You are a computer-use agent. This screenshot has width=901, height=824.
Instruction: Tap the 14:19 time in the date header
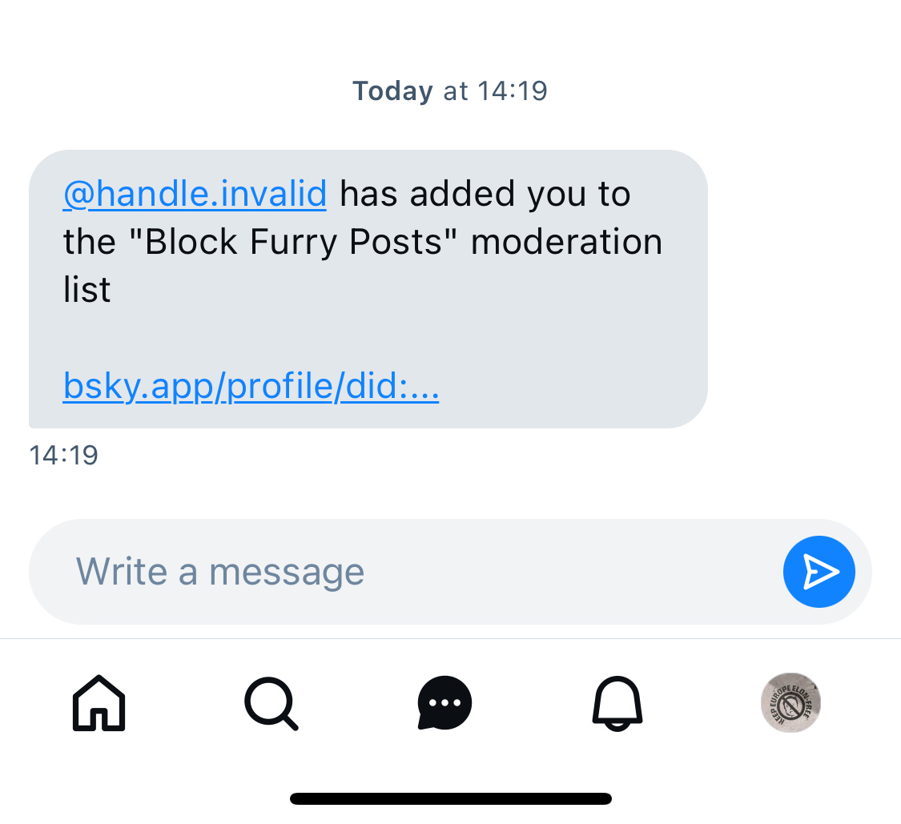(513, 91)
